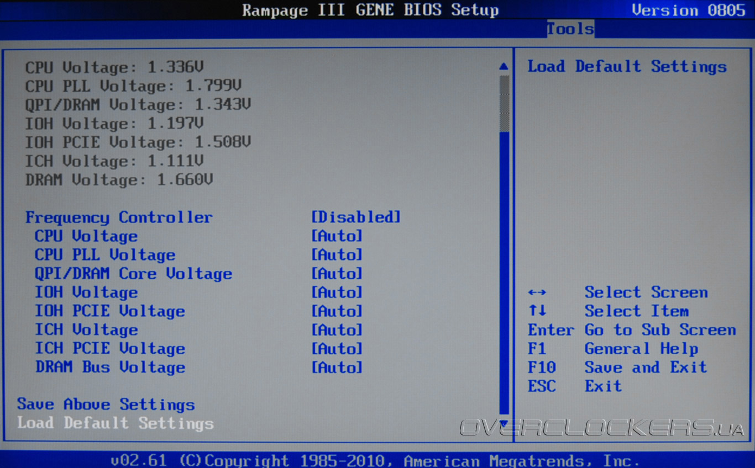Click the Go to Sub Screen help text
This screenshot has width=755, height=468.
click(x=660, y=330)
